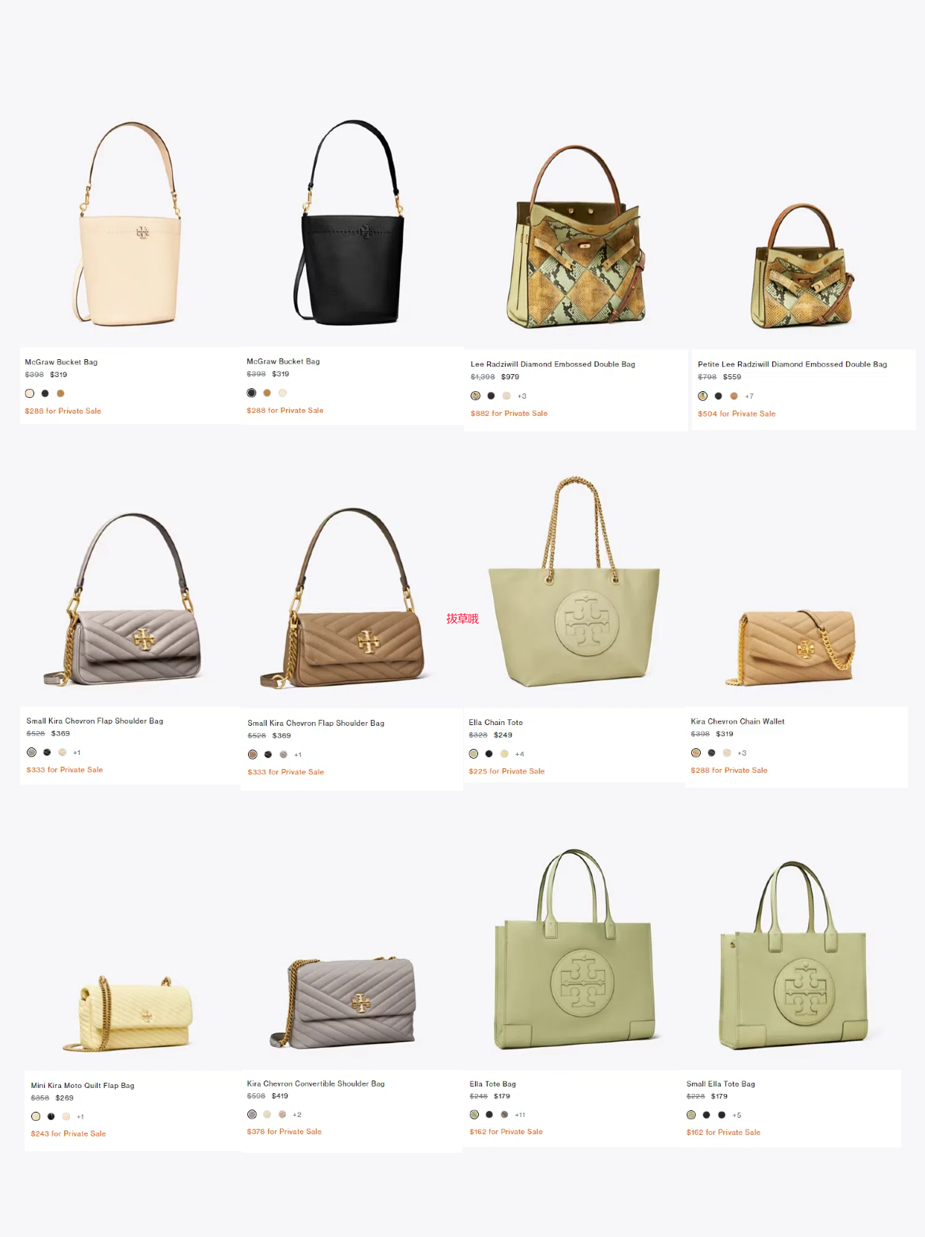Open the Kira Chevron Chain Wallet image
Viewport: 925px width, 1237px height.
point(795,646)
